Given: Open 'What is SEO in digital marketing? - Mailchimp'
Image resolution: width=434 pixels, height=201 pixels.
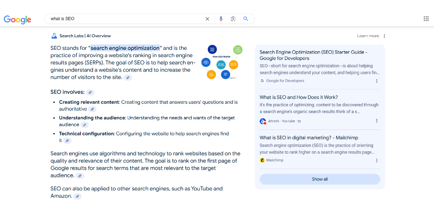Looking at the screenshot, I should pos(309,138).
